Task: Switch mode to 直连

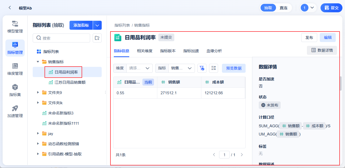Action: coord(283,8)
